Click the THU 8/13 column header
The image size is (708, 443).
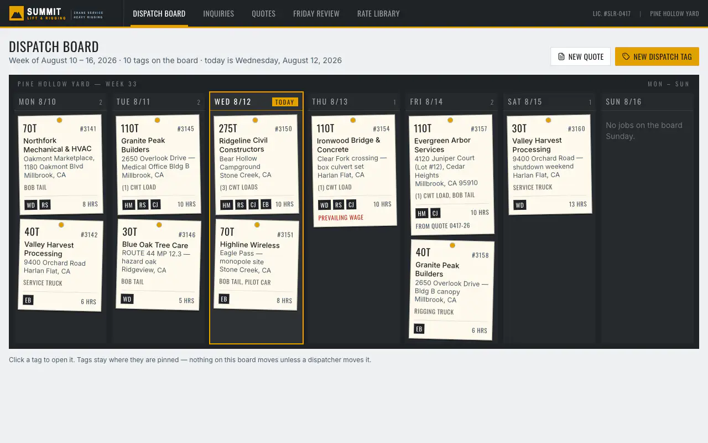(354, 102)
